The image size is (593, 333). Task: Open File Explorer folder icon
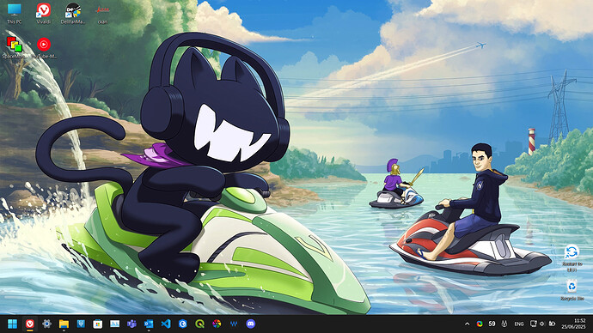click(x=64, y=324)
